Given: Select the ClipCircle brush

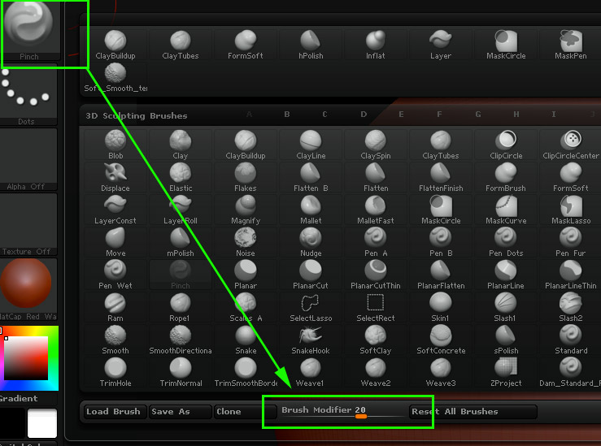Looking at the screenshot, I should pyautogui.click(x=506, y=145).
